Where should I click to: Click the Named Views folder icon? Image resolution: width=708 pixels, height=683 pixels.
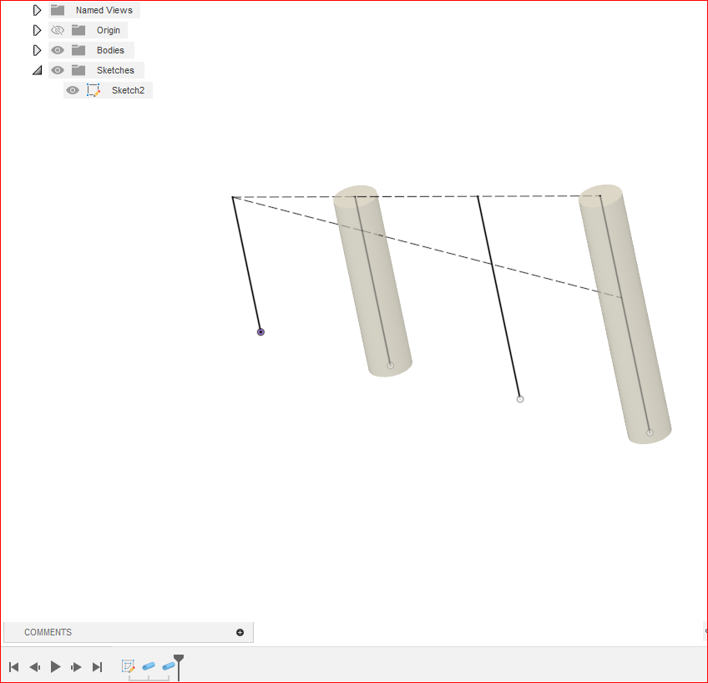[56, 9]
